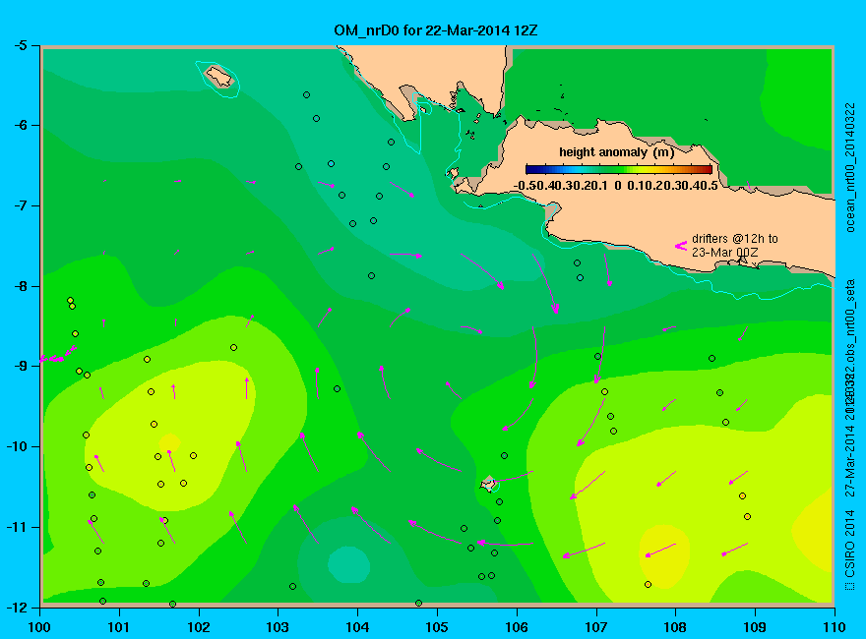Click the x-axis label '109'

[x=755, y=627]
